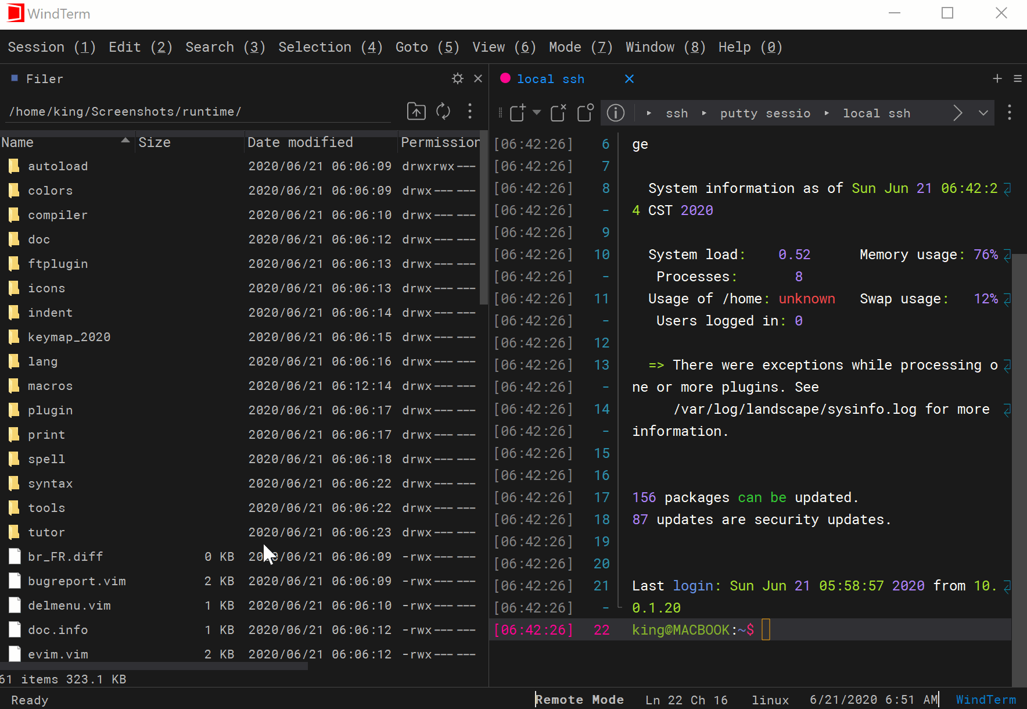
Task: Click Remote Mode in status bar
Action: point(579,700)
